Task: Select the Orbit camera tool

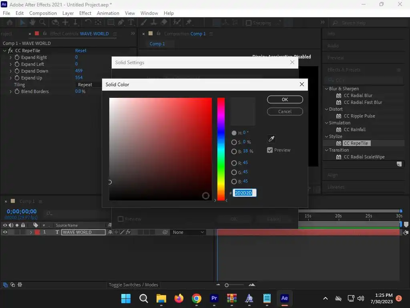Action: click(x=55, y=22)
